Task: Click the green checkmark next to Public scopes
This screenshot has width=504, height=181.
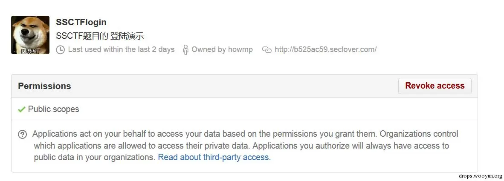Action: pyautogui.click(x=22, y=109)
